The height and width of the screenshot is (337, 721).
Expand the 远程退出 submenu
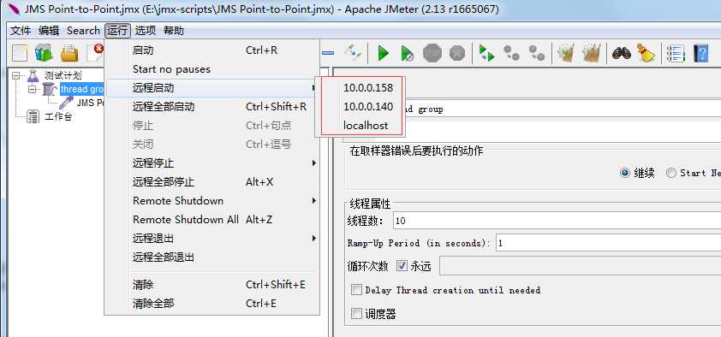212,239
